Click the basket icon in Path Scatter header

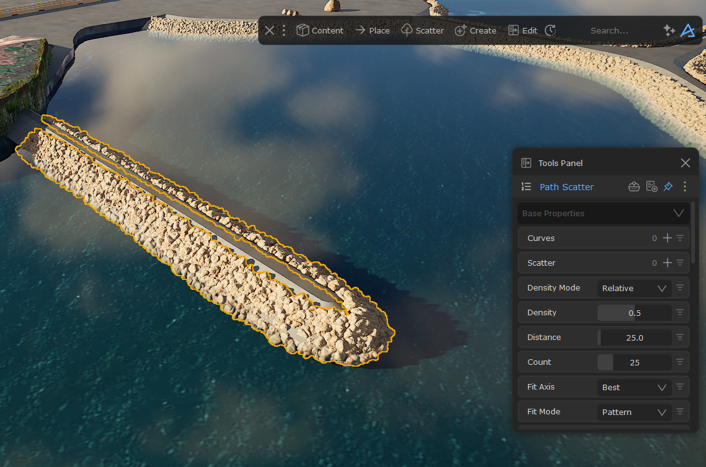(x=633, y=186)
